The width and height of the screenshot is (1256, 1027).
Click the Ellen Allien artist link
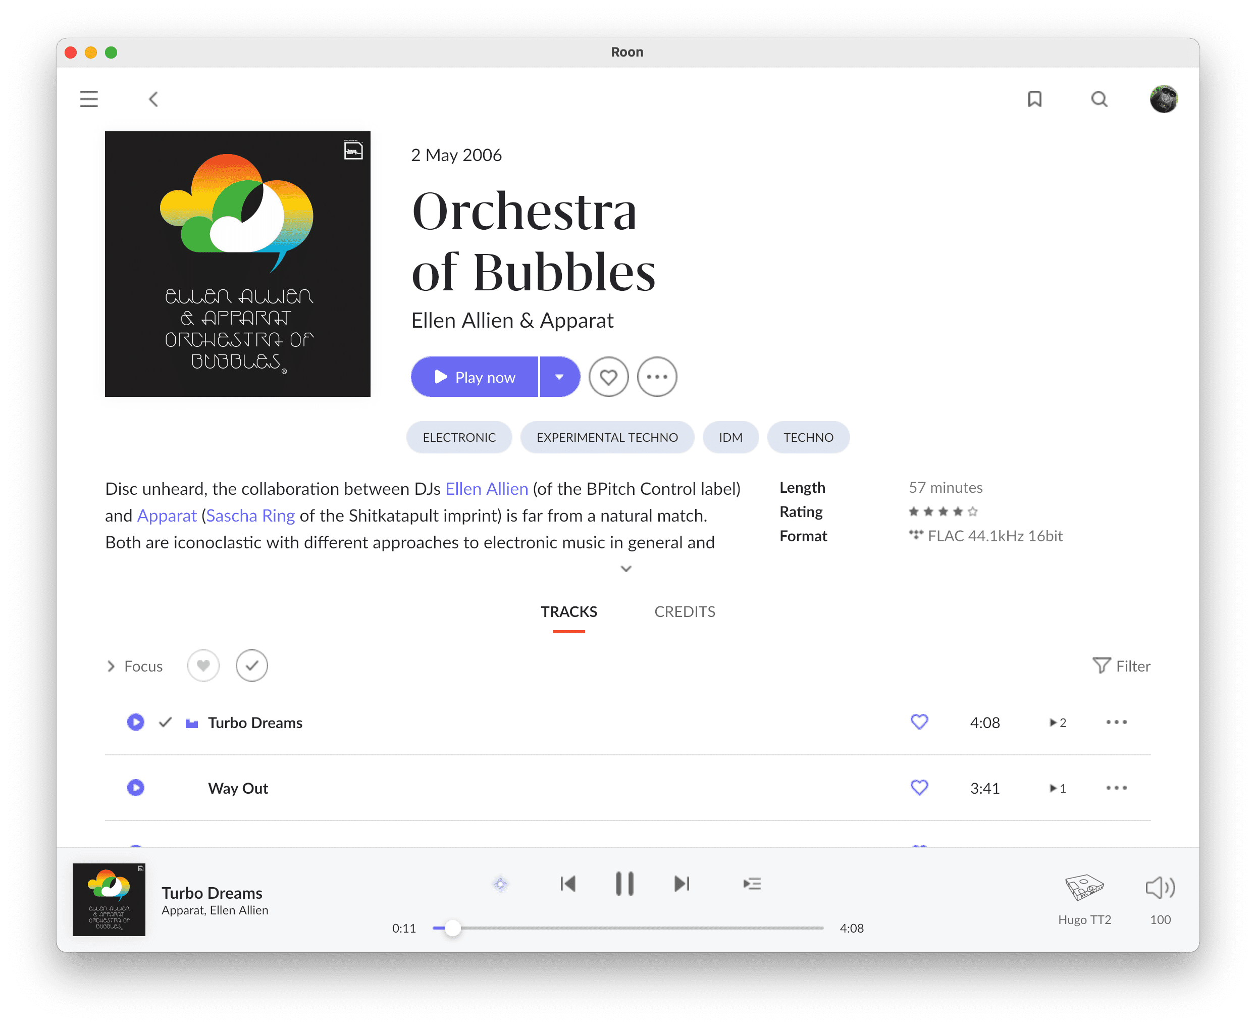point(486,489)
